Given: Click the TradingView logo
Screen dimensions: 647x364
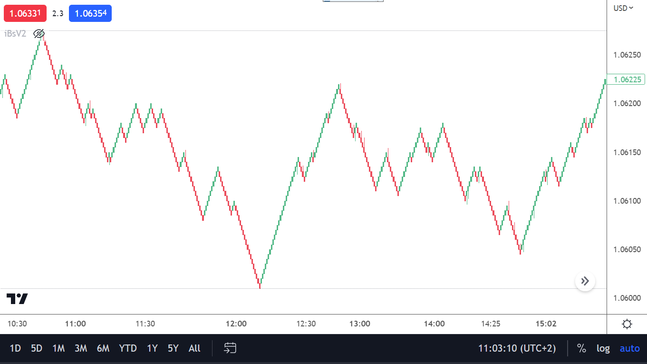Looking at the screenshot, I should click(x=17, y=299).
